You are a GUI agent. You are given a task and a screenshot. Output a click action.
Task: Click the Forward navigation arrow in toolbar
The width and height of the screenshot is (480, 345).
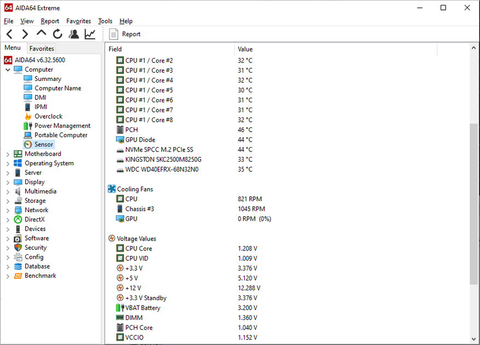click(25, 34)
